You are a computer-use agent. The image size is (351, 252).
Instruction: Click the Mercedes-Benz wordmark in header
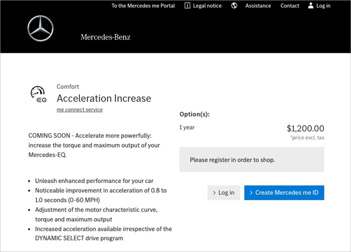pos(105,37)
